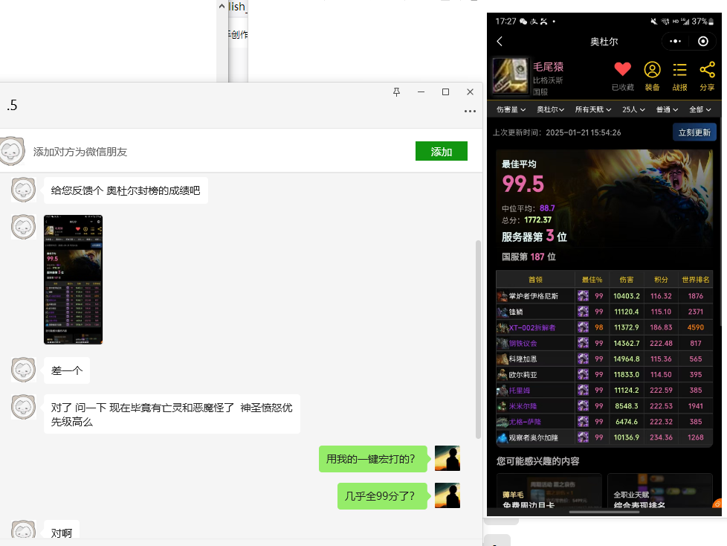
Task: Expand the 伤害量 metric dropdown
Action: click(511, 109)
